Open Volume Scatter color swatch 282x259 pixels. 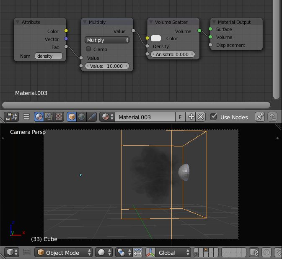(156, 38)
